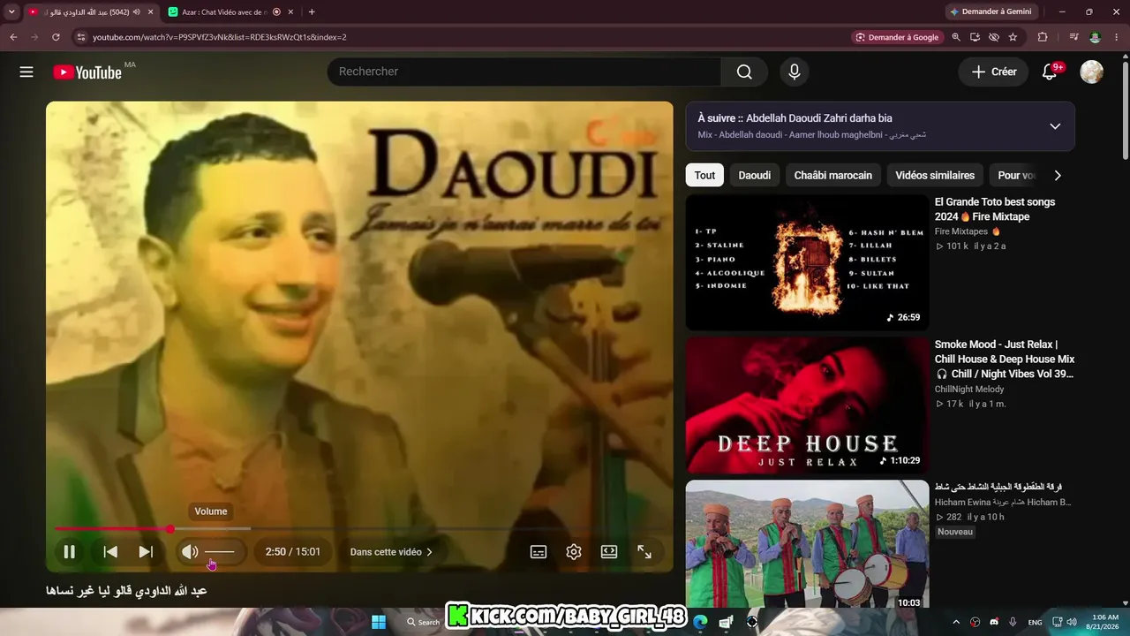Pause the playing video
The width and height of the screenshot is (1130, 636).
69,552
